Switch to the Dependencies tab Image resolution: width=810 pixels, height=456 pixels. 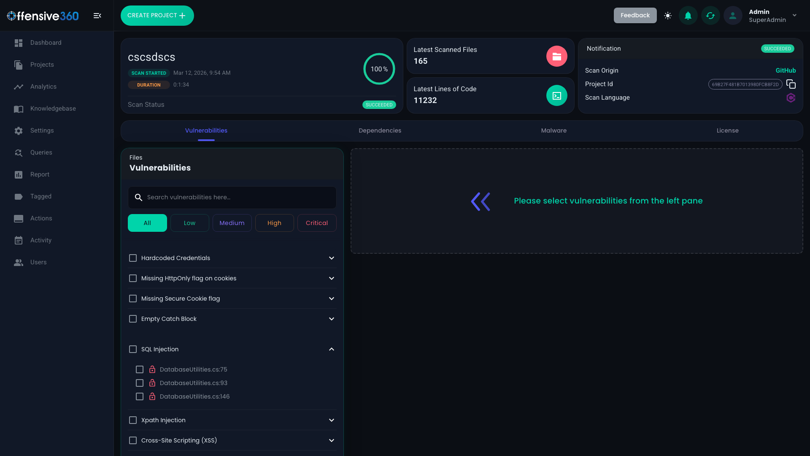(x=379, y=130)
